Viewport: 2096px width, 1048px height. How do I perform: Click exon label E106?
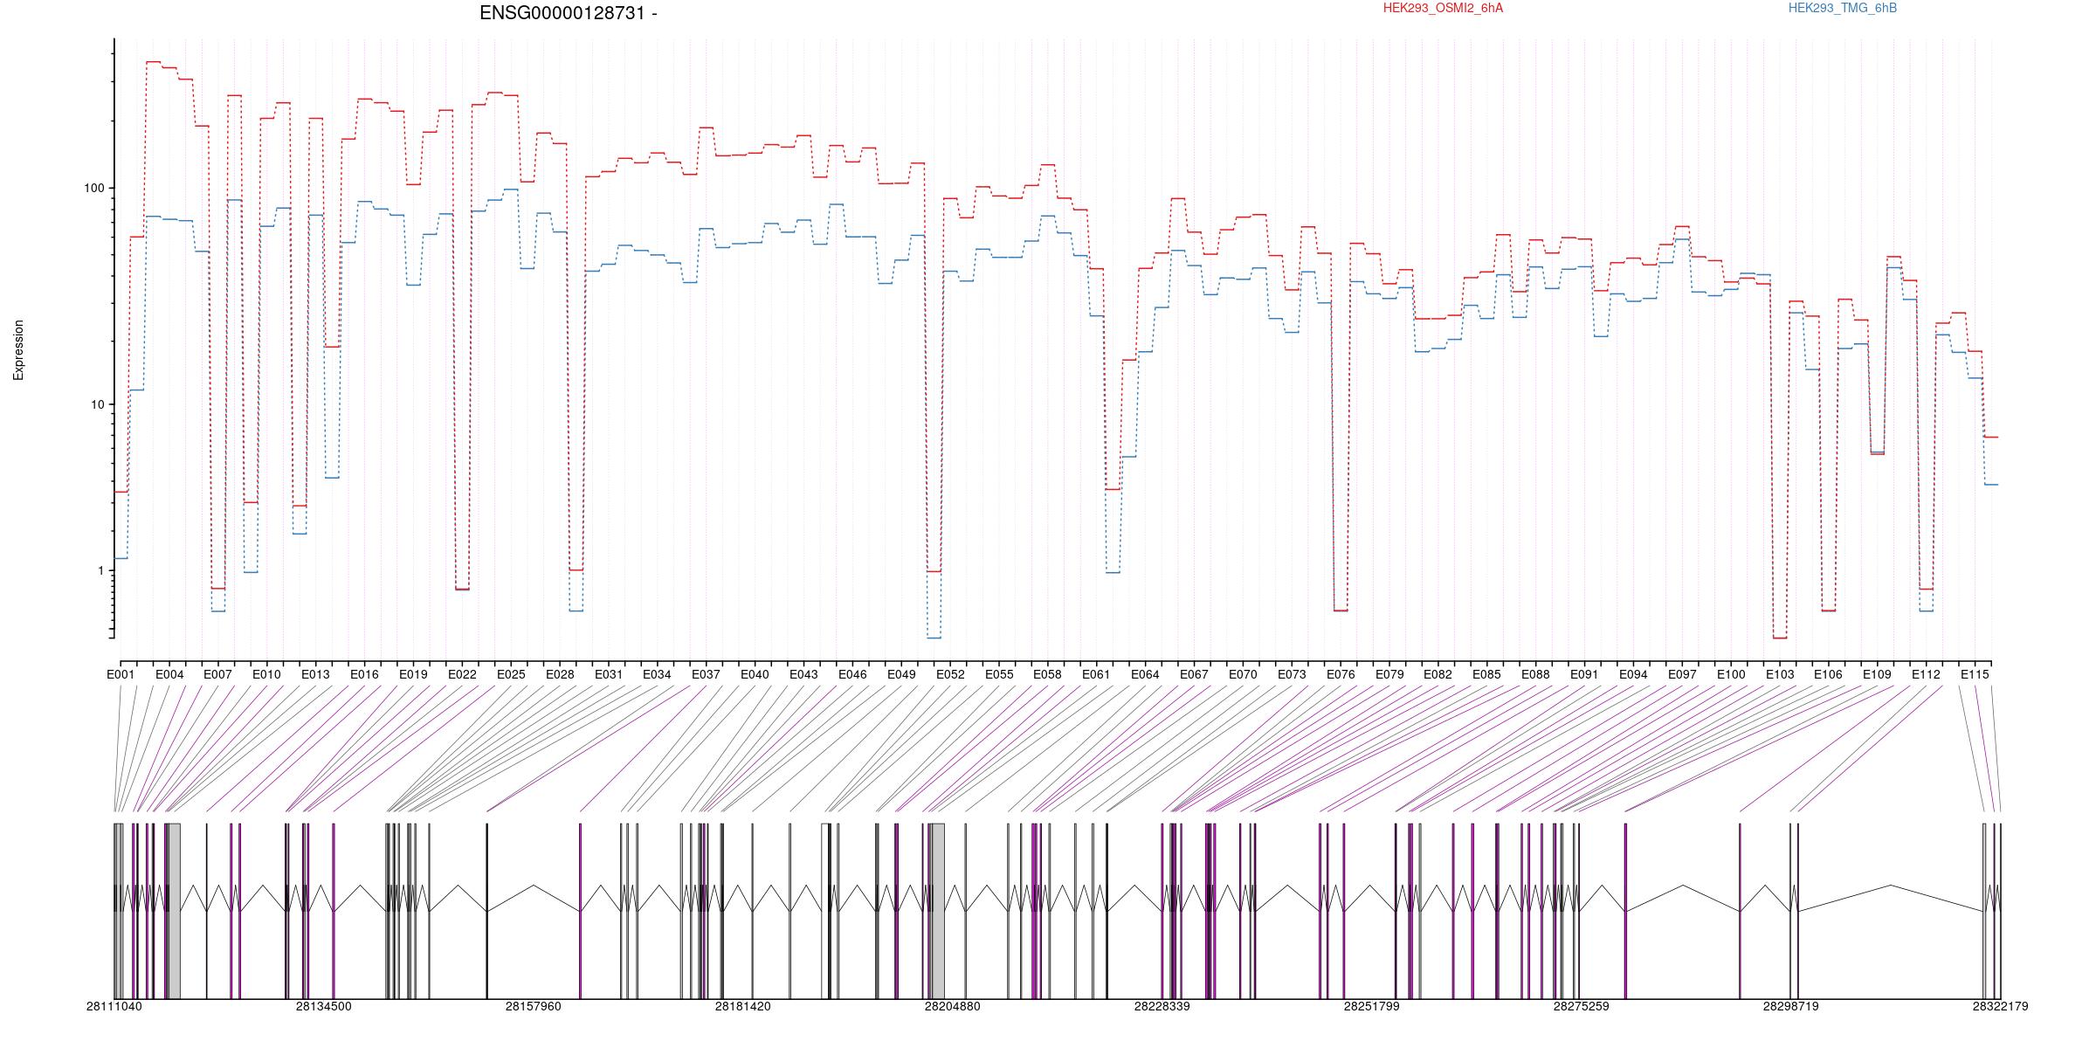1828,674
